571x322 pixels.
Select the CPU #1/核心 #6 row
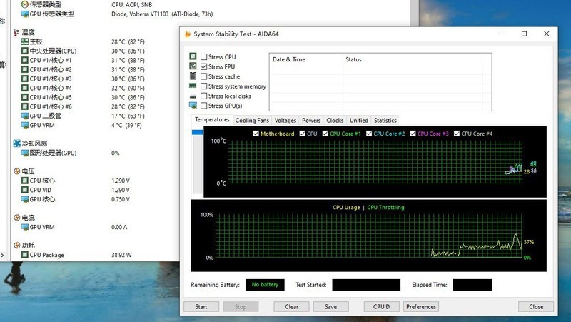click(x=83, y=106)
